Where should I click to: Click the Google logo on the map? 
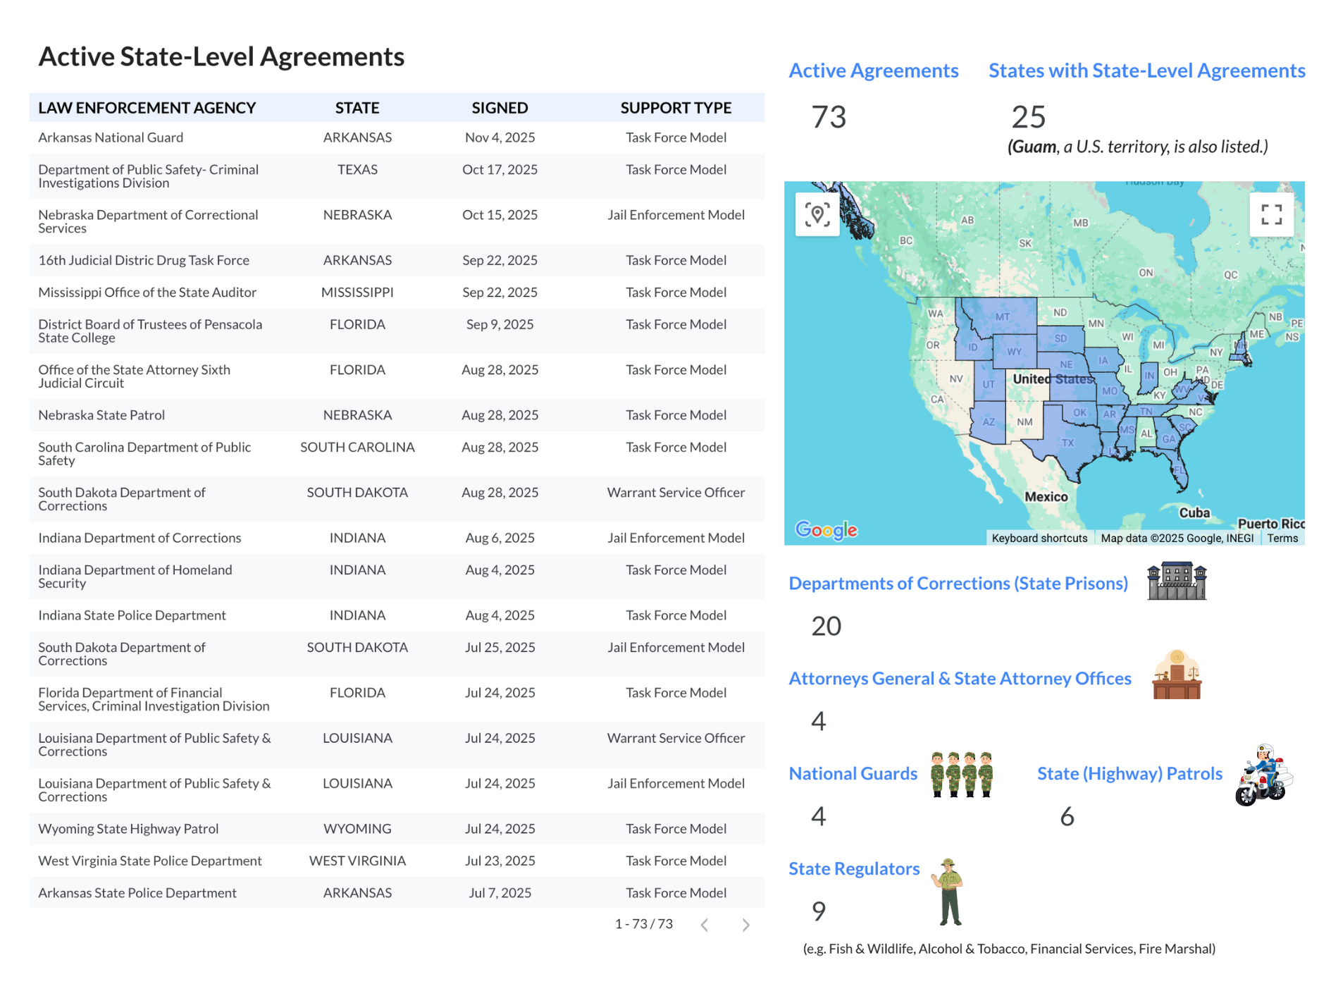point(826,530)
